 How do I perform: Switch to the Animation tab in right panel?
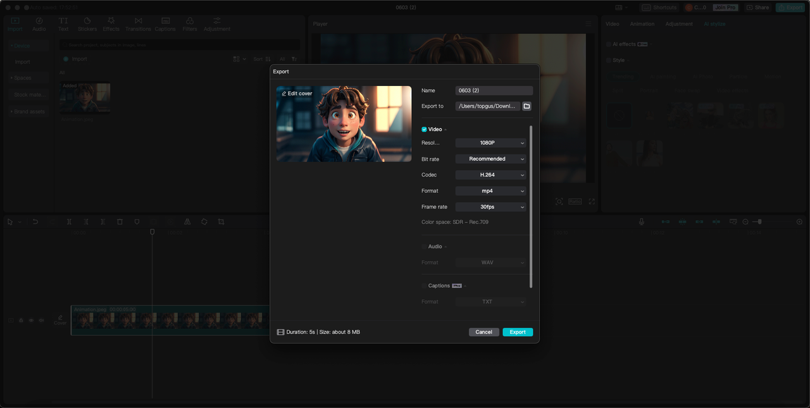(x=642, y=24)
